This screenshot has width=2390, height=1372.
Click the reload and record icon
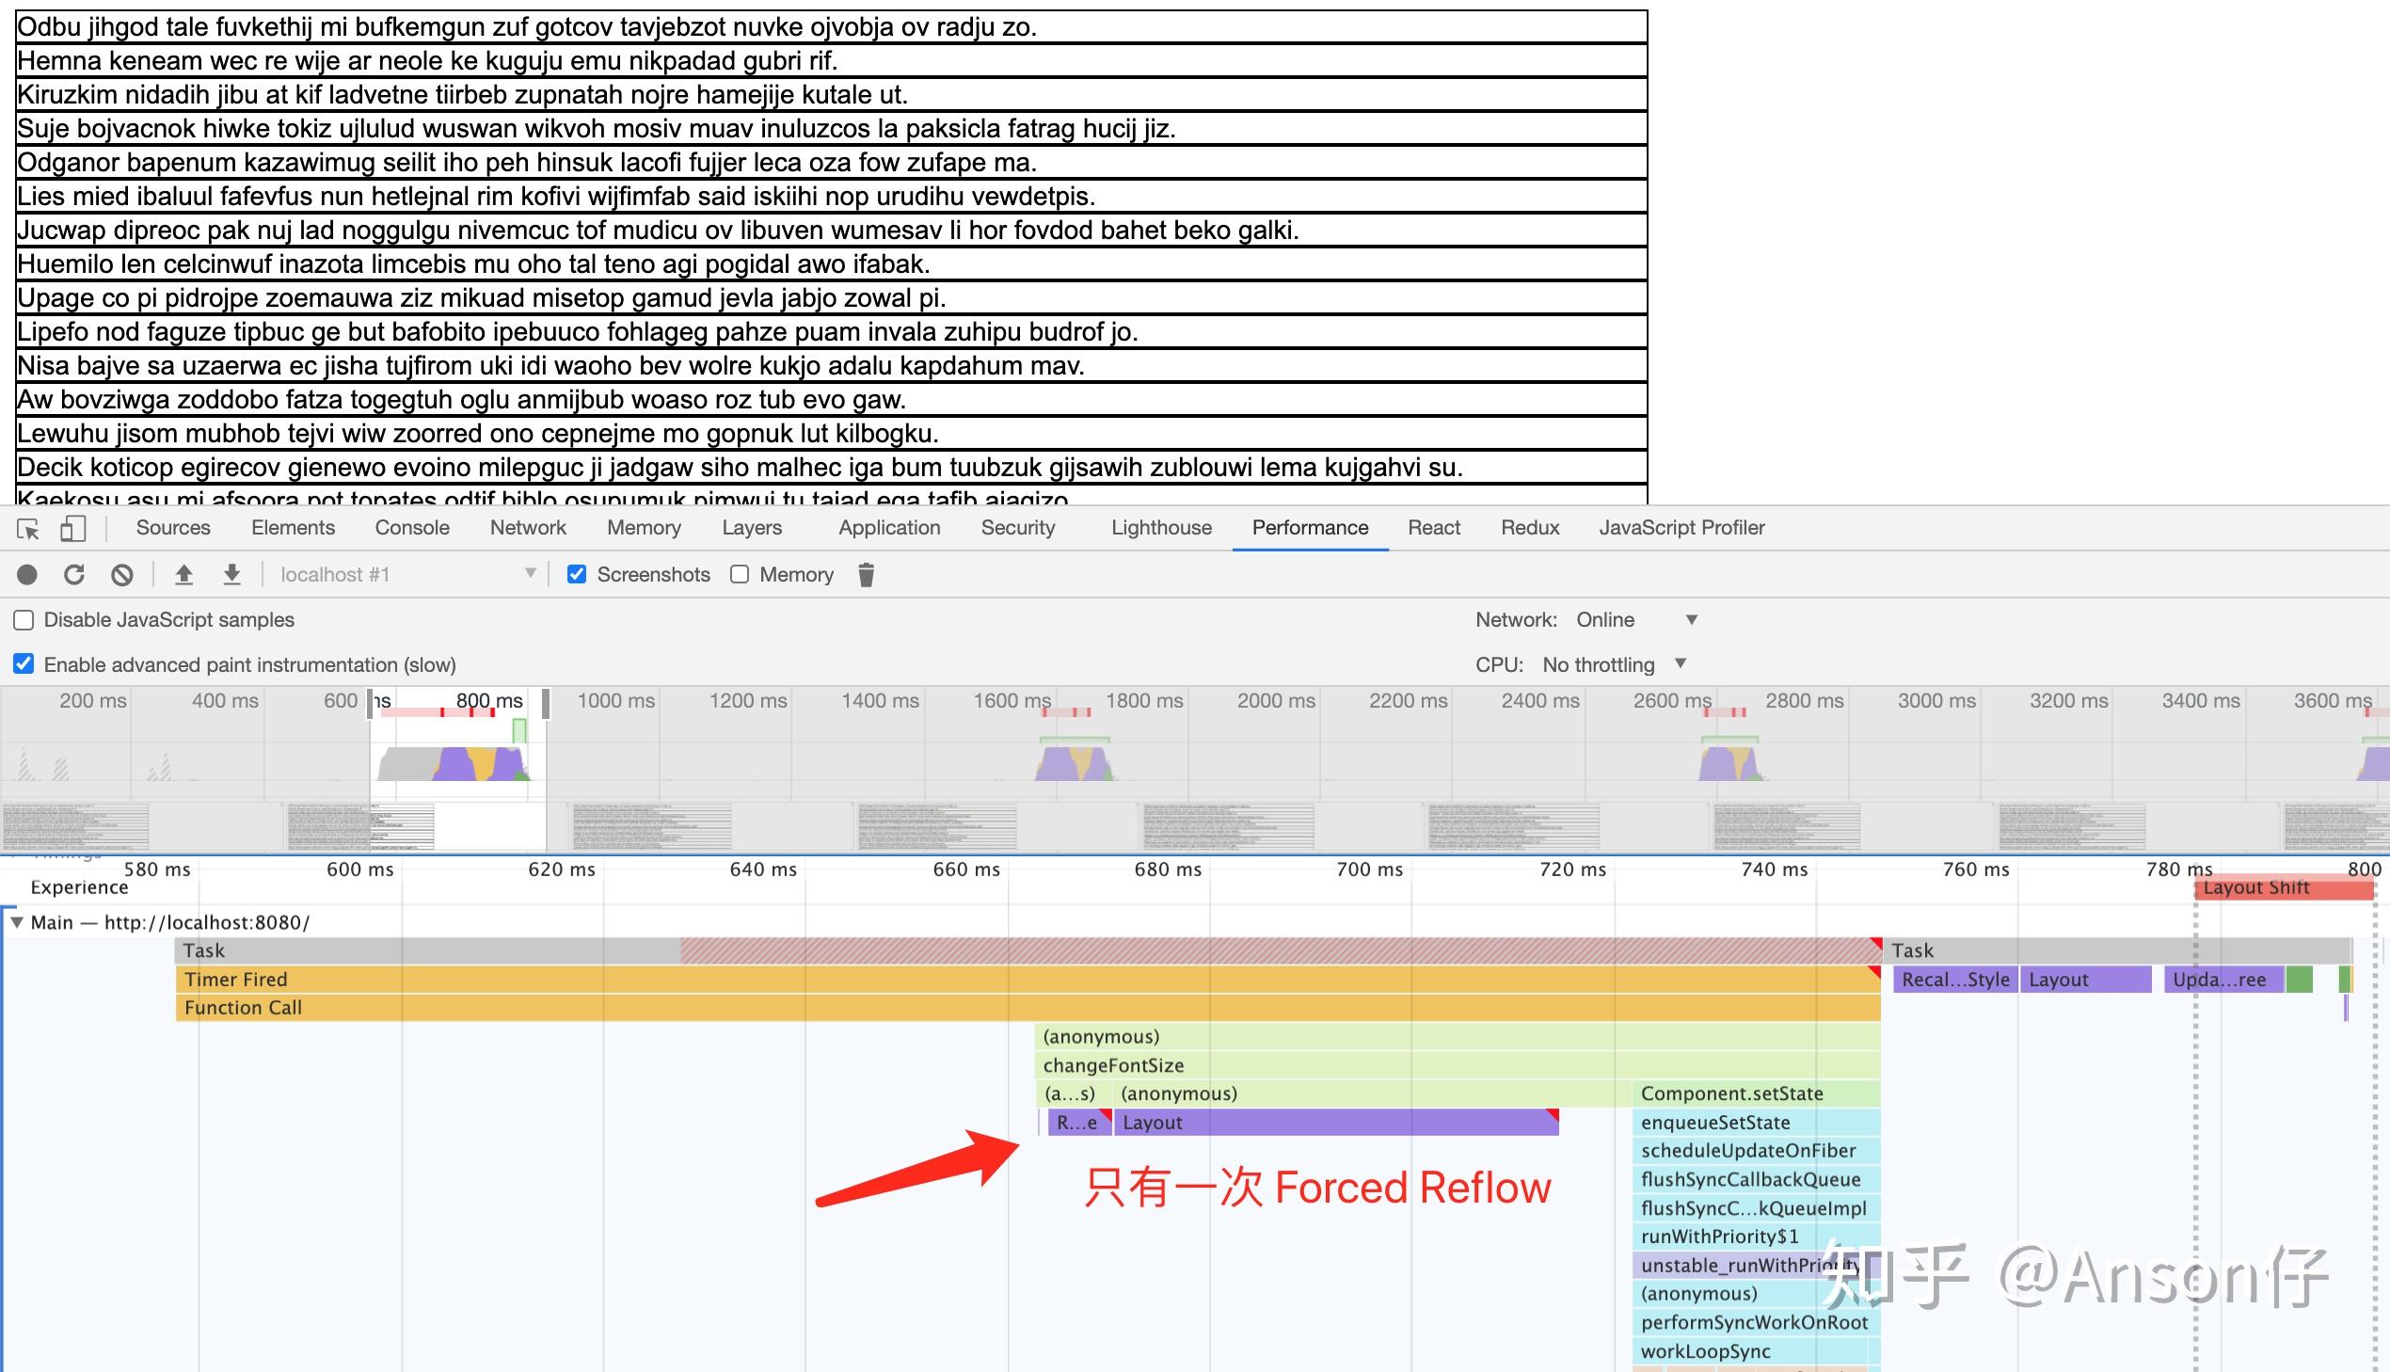click(x=73, y=574)
